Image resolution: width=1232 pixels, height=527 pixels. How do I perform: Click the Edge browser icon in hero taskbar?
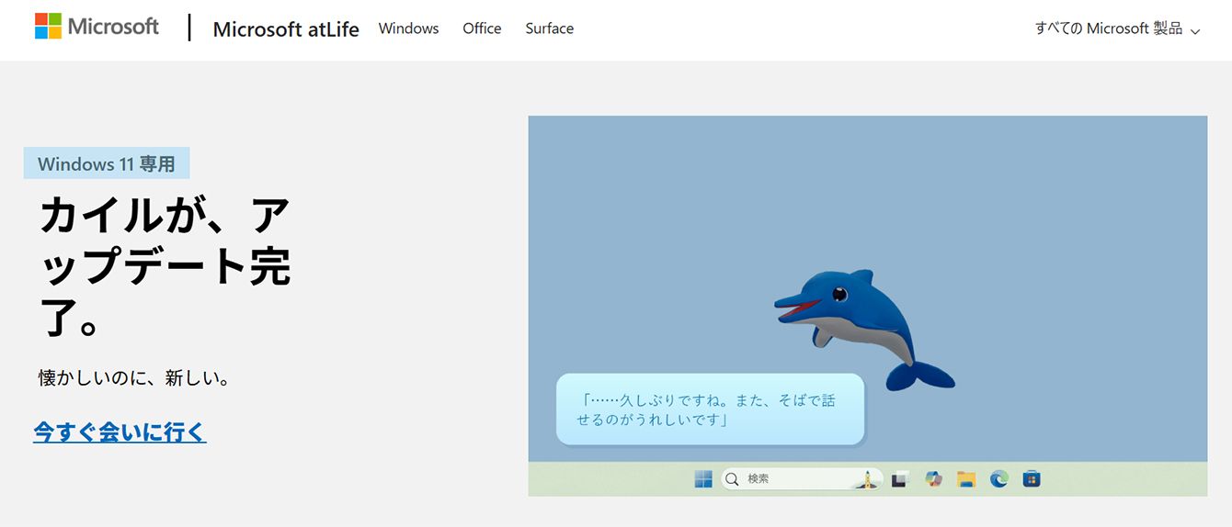click(x=999, y=478)
